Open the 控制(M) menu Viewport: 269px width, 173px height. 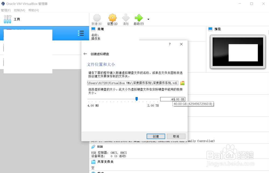point(19,10)
